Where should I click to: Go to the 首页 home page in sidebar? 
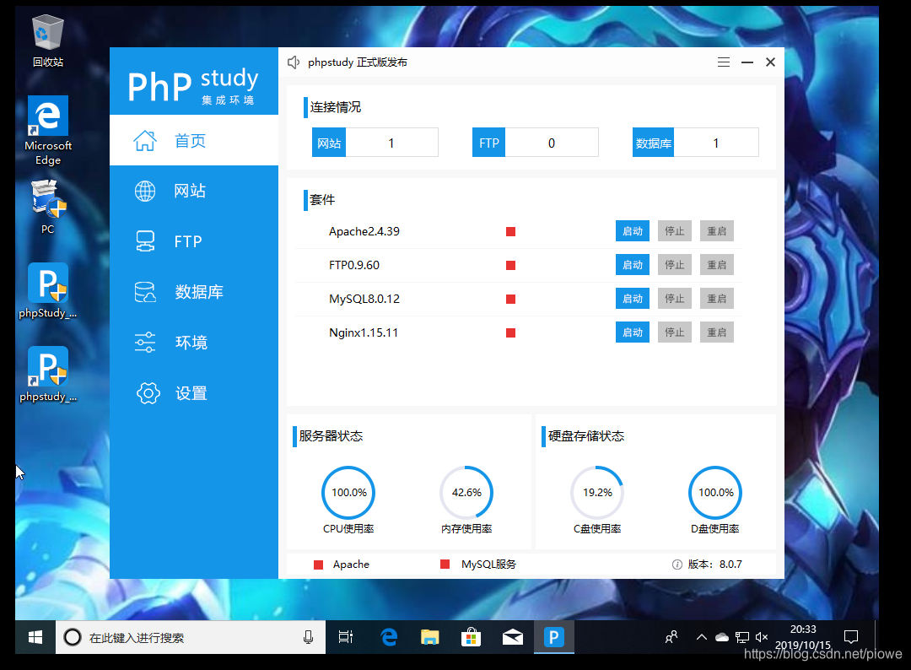tap(144, 140)
